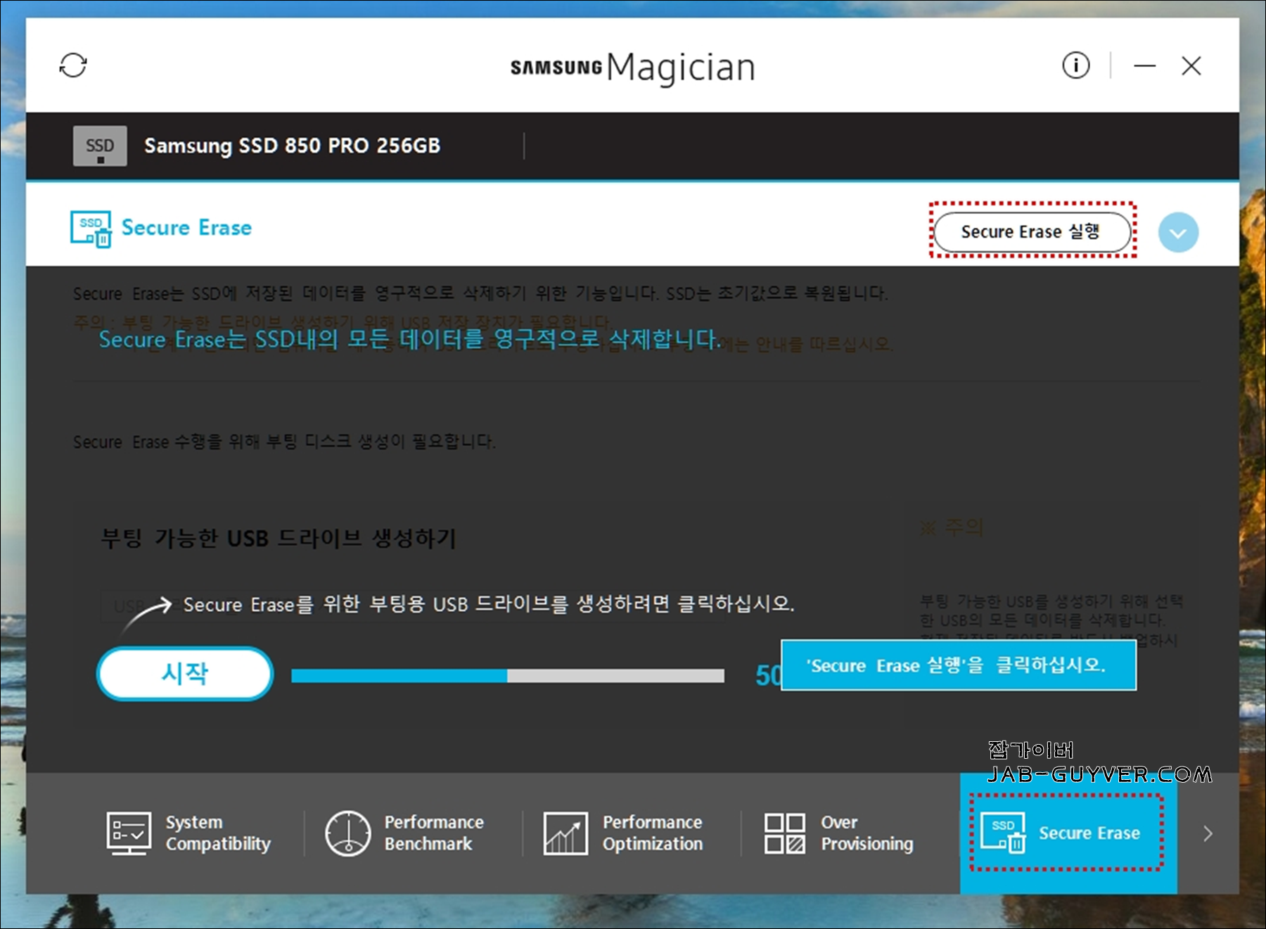
Task: Click the SSD drive icon
Action: point(100,146)
